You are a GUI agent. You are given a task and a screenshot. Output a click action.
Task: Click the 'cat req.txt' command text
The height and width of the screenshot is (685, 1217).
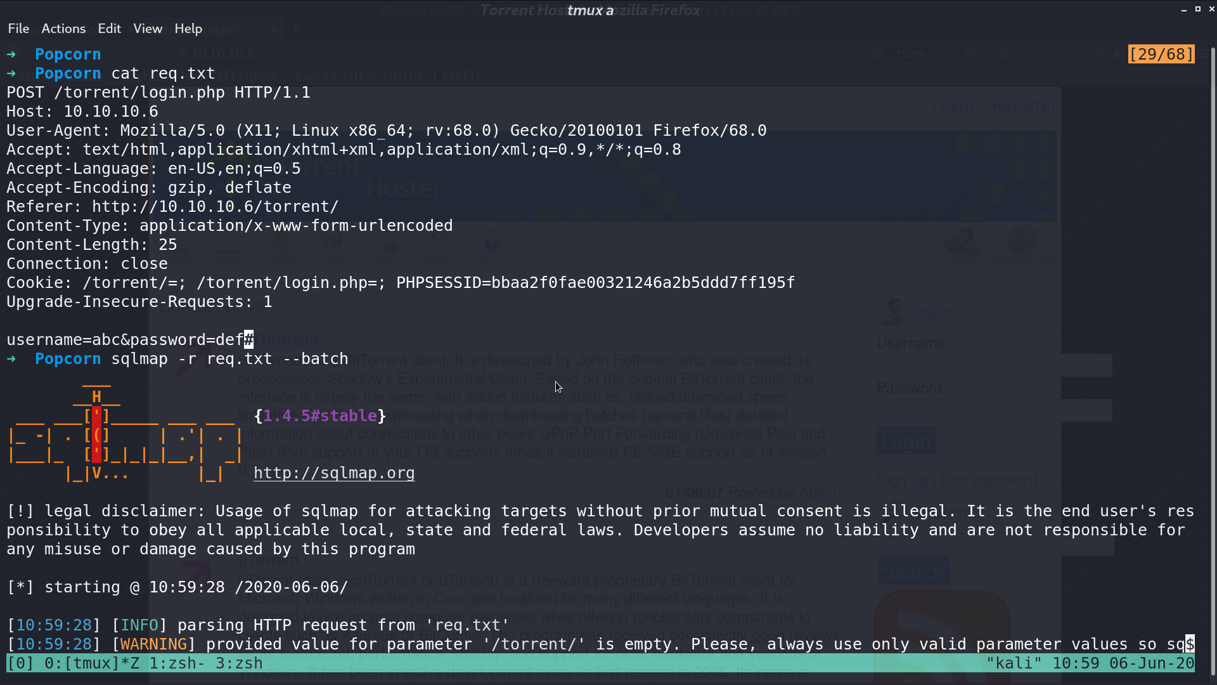point(163,74)
